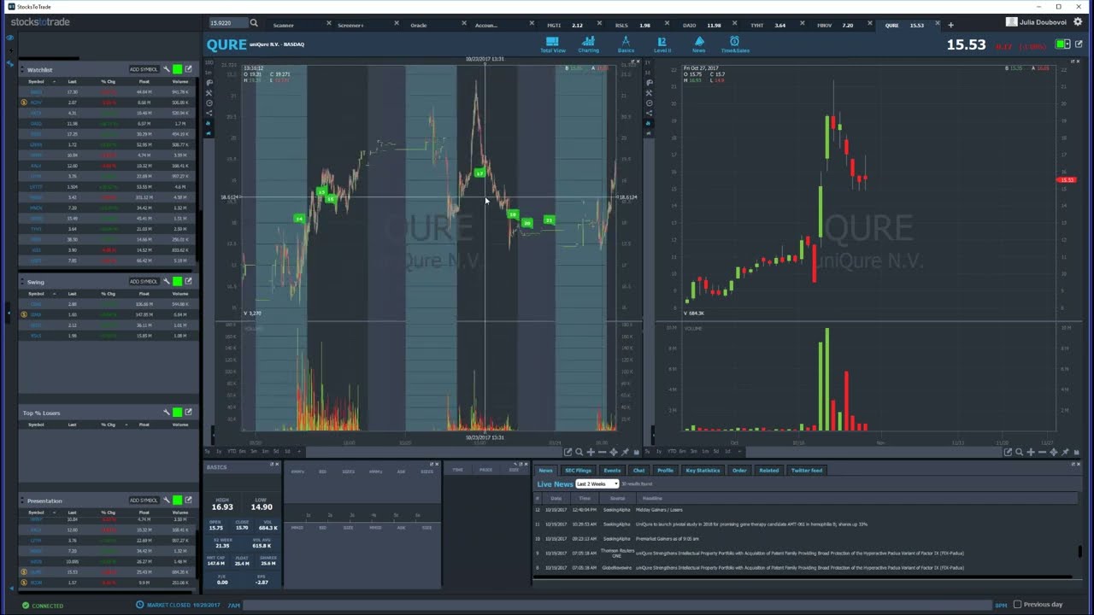The image size is (1094, 615).
Task: Pop out the Presentation panel
Action: [x=188, y=501]
